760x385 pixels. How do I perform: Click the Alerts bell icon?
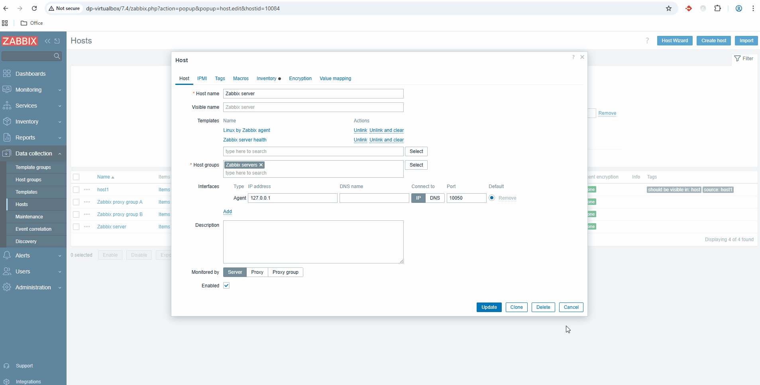7,255
